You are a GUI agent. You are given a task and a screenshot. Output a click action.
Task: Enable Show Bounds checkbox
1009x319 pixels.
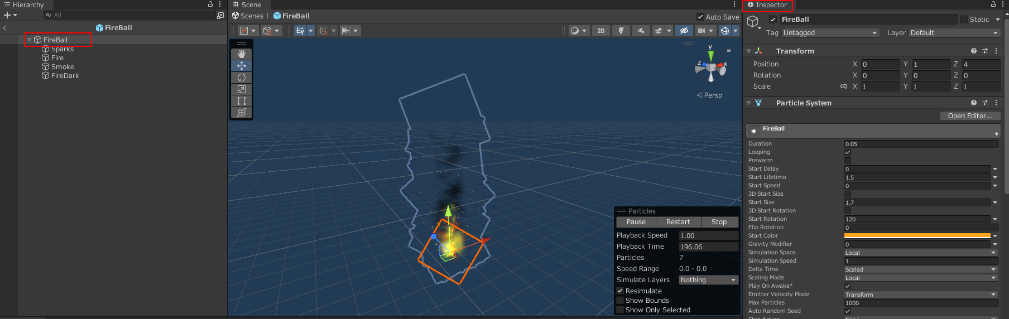[x=619, y=301]
